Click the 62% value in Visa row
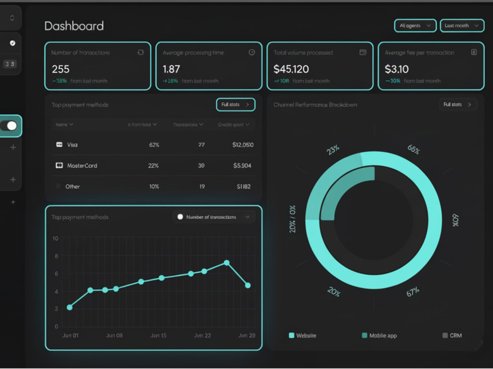 coord(154,145)
